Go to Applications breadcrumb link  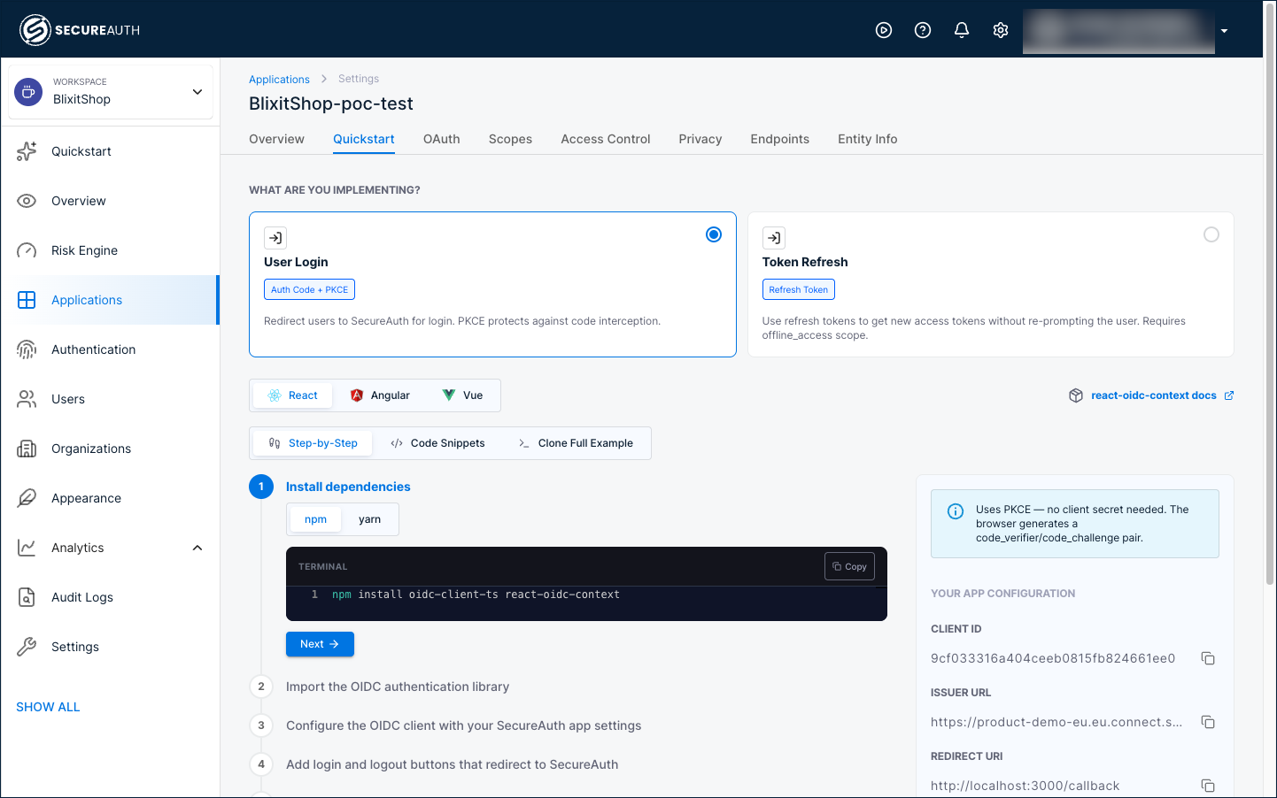(279, 80)
